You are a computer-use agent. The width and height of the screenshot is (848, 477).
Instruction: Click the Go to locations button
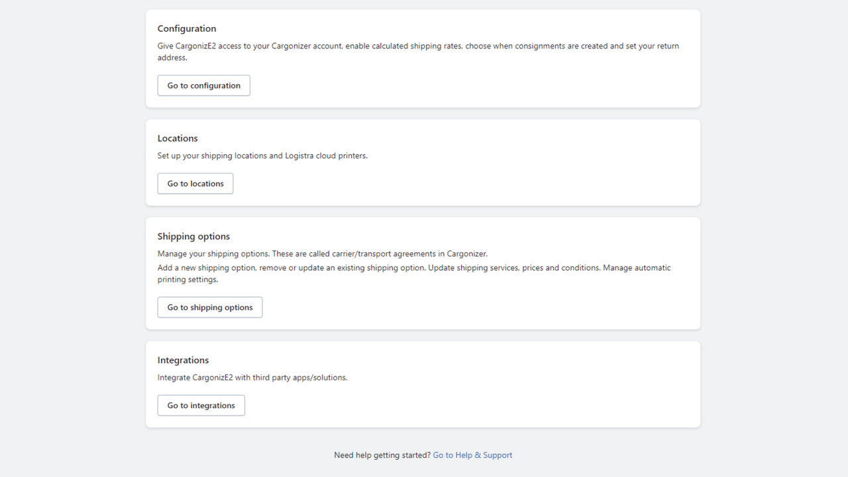tap(195, 184)
